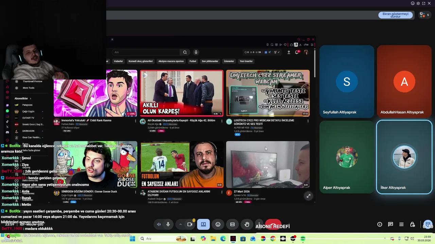Open Discord icon in browser sidebar
The height and width of the screenshot is (244, 435).
point(7,132)
